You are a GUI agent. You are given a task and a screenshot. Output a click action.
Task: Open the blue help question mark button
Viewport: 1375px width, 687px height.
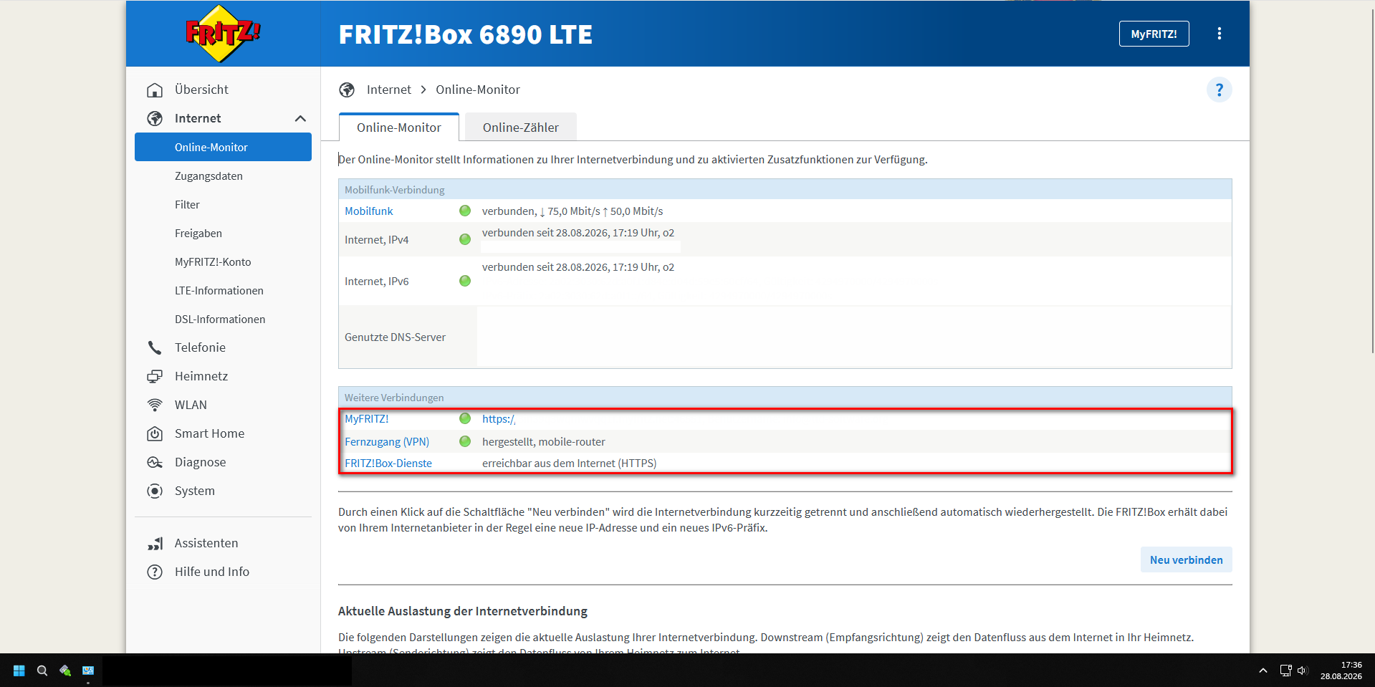pyautogui.click(x=1219, y=90)
